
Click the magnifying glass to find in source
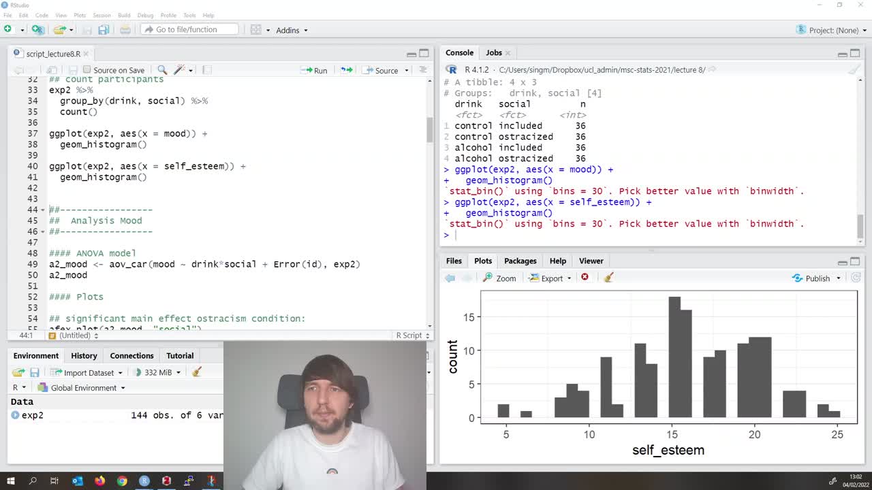[163, 70]
